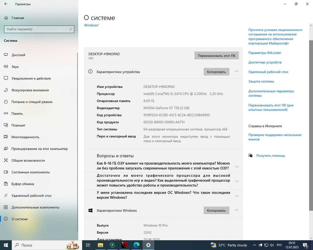Open the Буфер обмена clipboard icon
The image size is (313, 250).
point(6,184)
